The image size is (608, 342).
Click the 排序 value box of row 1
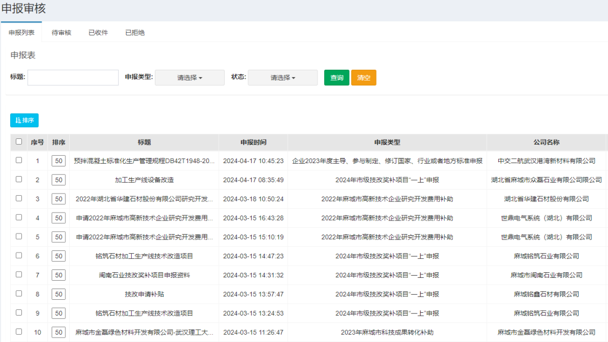point(58,161)
